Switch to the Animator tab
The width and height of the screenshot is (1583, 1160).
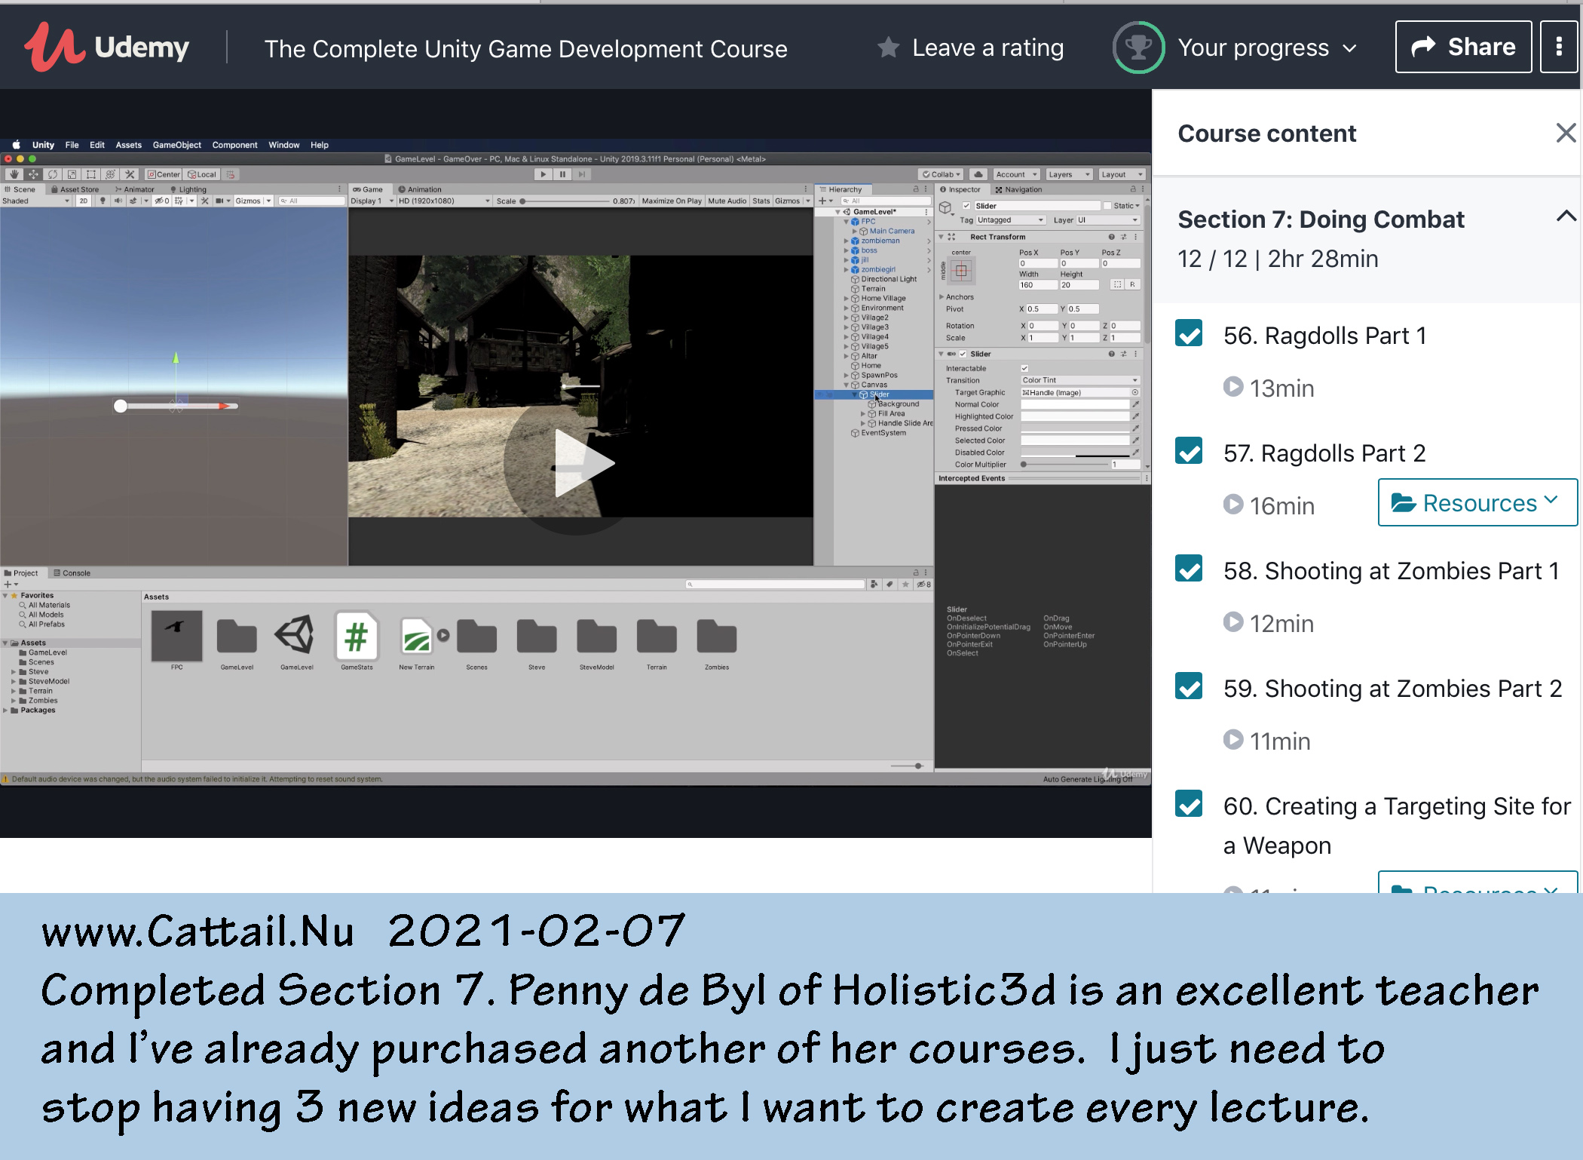click(134, 189)
